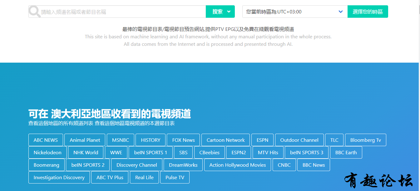Choose the WWE channel tag
420x191 pixels.
pos(116,152)
